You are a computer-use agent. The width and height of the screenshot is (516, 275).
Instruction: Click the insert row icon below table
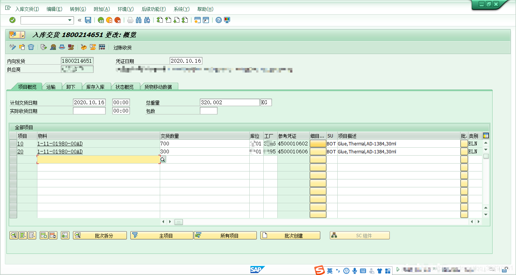click(x=43, y=235)
